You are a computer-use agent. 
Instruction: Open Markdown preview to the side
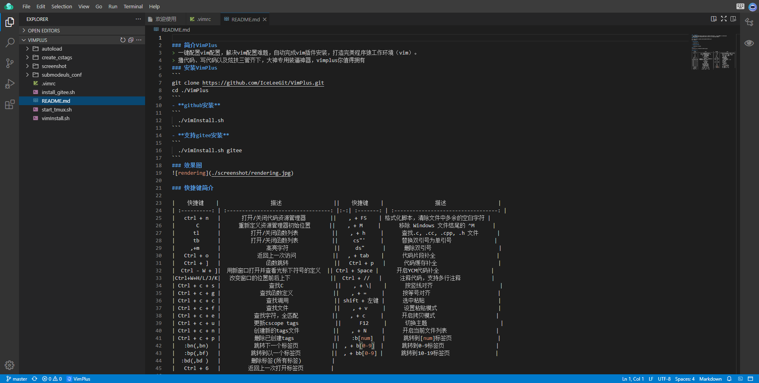tap(714, 19)
